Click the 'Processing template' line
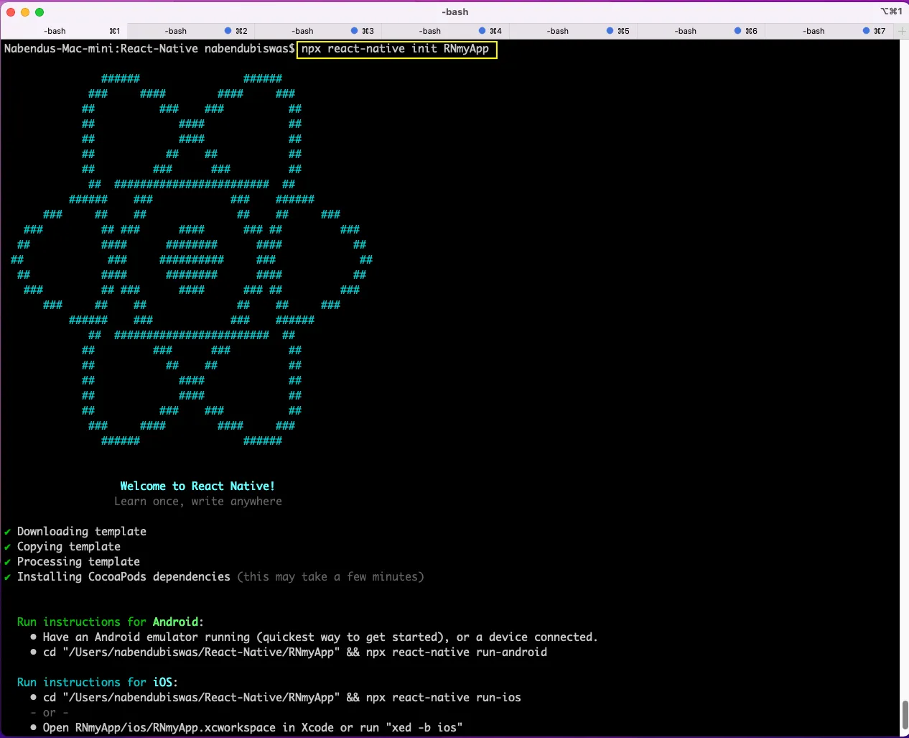 [73, 562]
